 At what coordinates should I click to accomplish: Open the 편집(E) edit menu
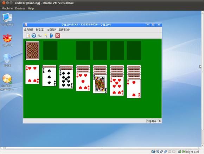[x=40, y=30]
